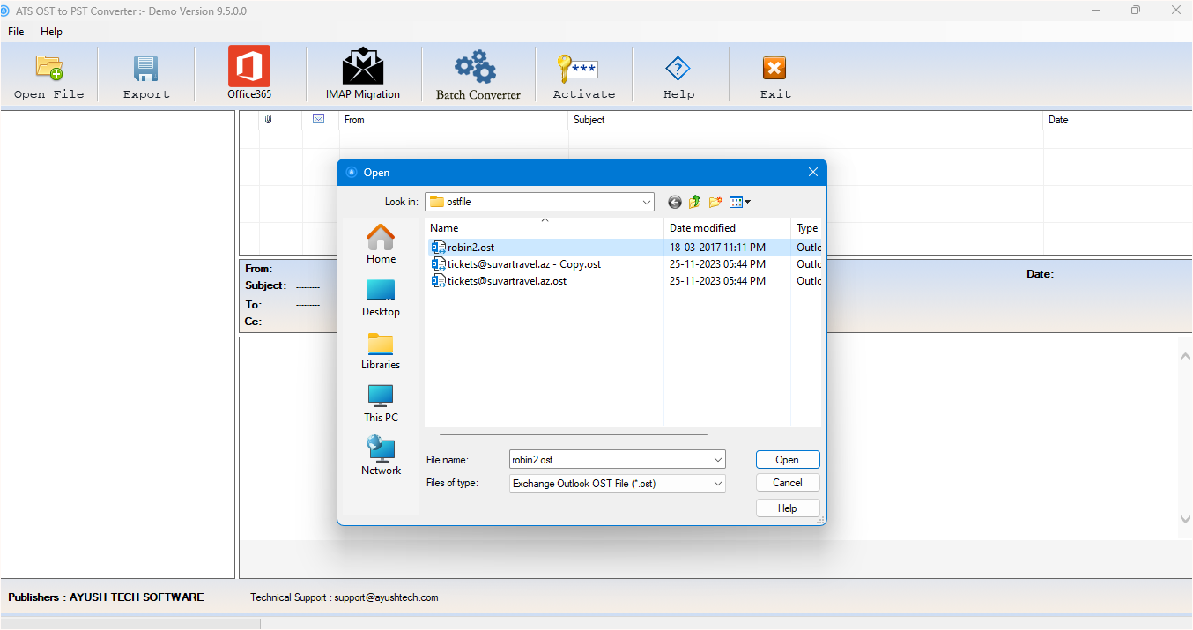The image size is (1193, 630).
Task: Open Network in the places bar
Action: [381, 456]
